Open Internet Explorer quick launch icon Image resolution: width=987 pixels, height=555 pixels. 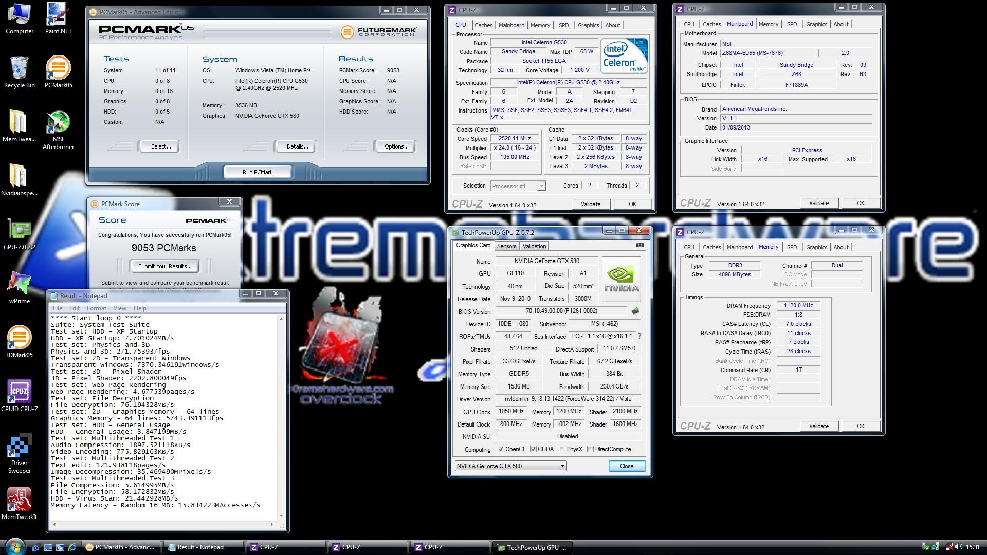72,547
